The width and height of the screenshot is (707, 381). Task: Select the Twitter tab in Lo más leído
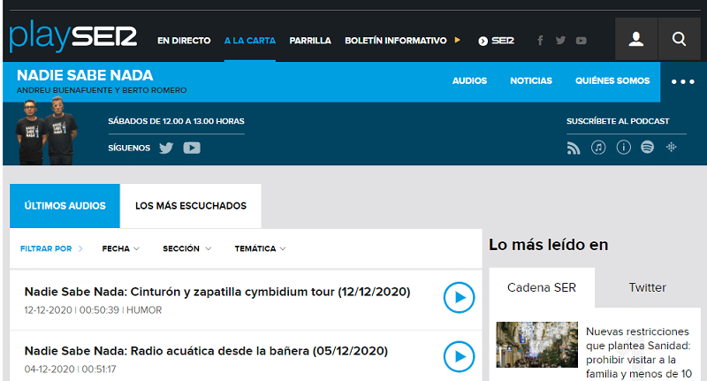point(648,287)
